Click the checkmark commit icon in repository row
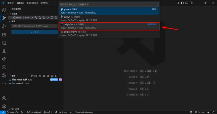 48,18
